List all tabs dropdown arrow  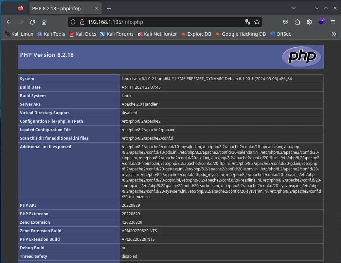pos(293,8)
